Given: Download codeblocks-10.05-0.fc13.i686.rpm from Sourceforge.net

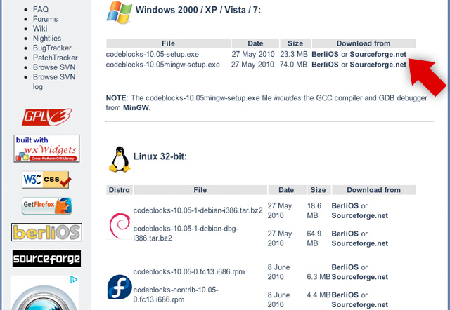Looking at the screenshot, I should click(x=359, y=277).
